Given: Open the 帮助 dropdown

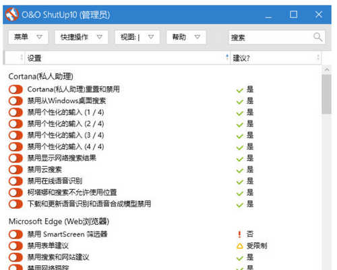Looking at the screenshot, I should click(x=186, y=37).
